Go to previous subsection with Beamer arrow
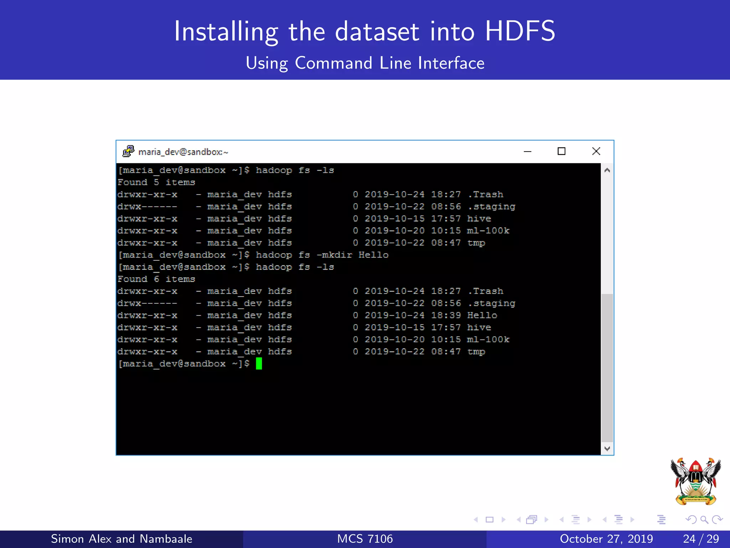730x548 pixels. click(561, 520)
